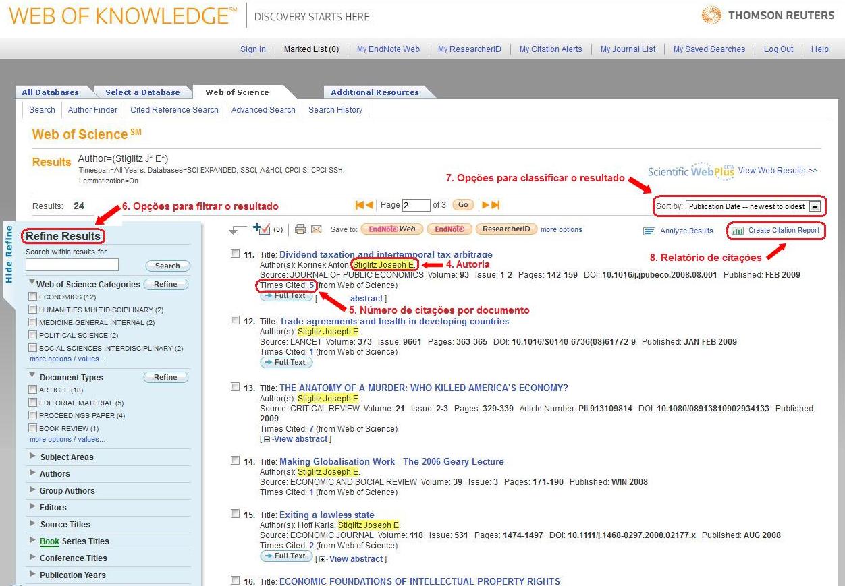Expand Authors refine section
Screen dimensions: 845x586
[32, 473]
